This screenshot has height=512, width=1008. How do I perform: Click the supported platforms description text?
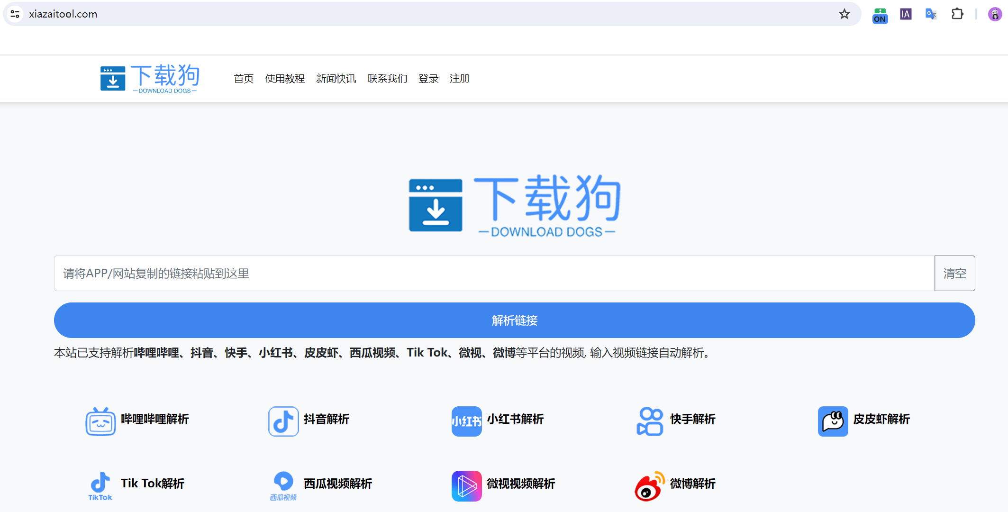point(383,353)
